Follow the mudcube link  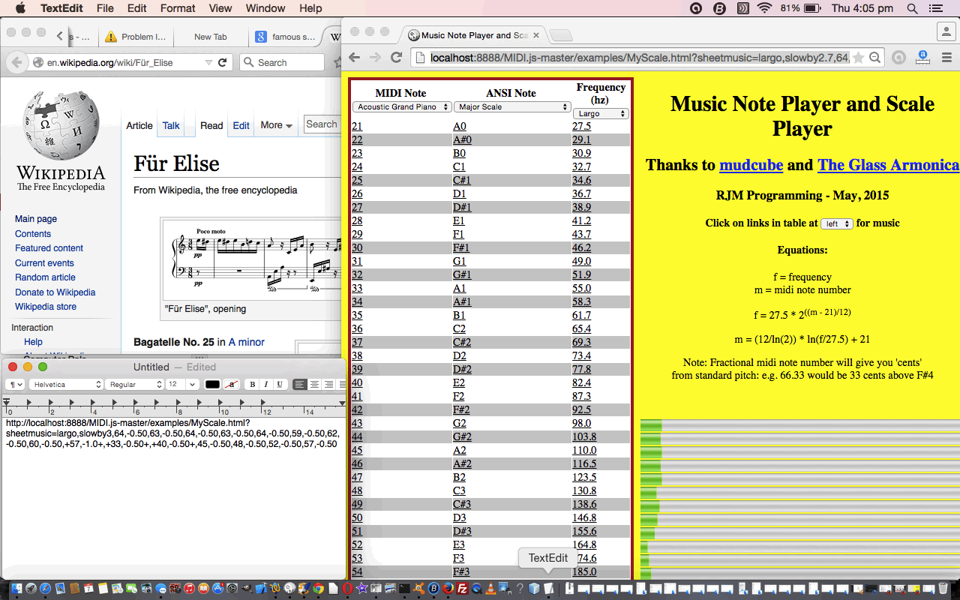pyautogui.click(x=751, y=165)
